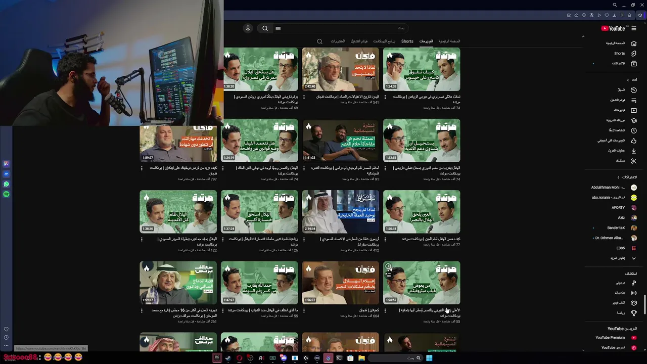This screenshot has width=647, height=364.
Task: Open Dr. Othman Alka... subscription channel
Action: click(615, 238)
